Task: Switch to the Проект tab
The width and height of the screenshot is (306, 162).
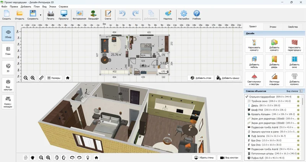Action: (253, 27)
